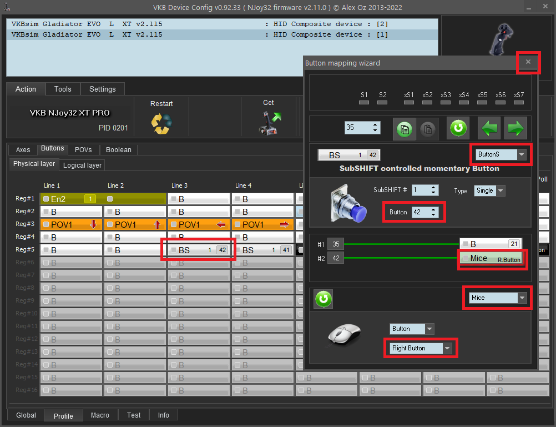Go to previous button with green left arrow
Viewport: 556px width, 427px height.
pyautogui.click(x=489, y=128)
